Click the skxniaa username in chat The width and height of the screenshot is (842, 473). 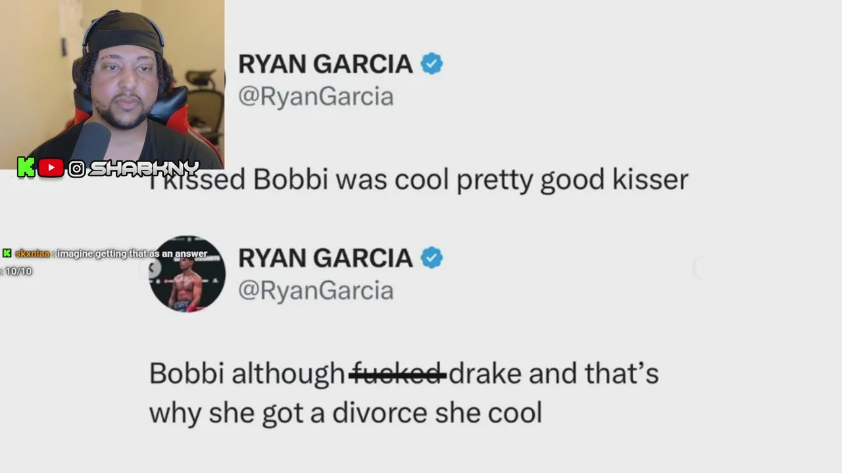pos(32,254)
